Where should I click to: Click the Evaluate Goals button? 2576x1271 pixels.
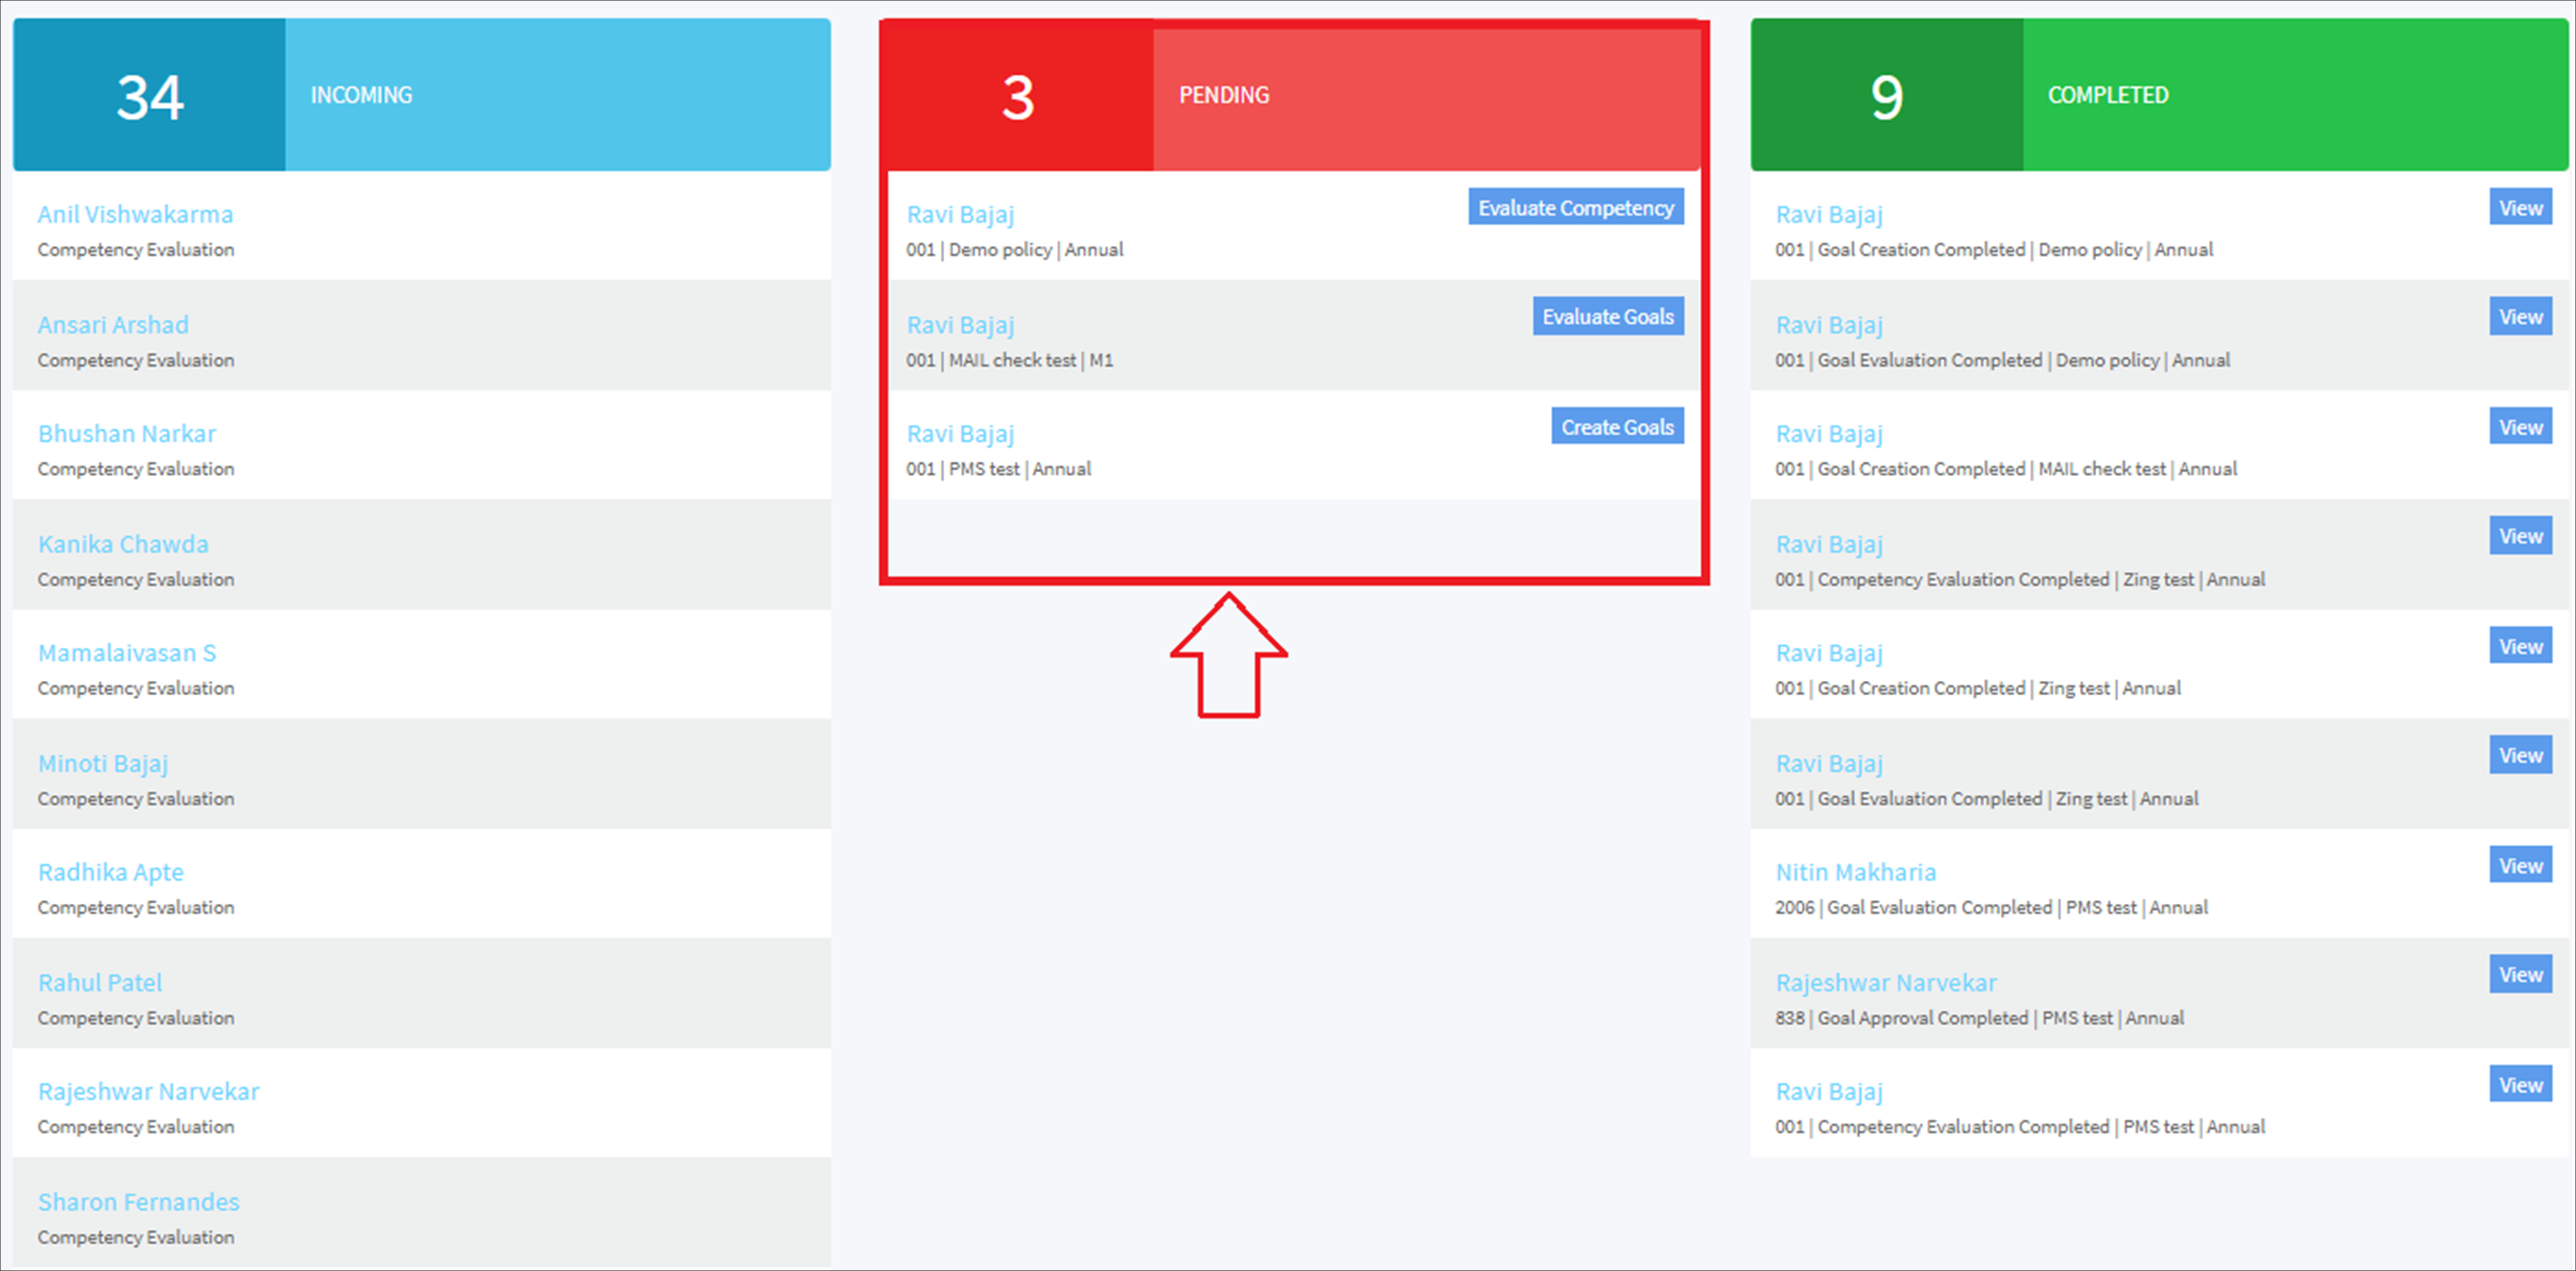click(x=1607, y=317)
